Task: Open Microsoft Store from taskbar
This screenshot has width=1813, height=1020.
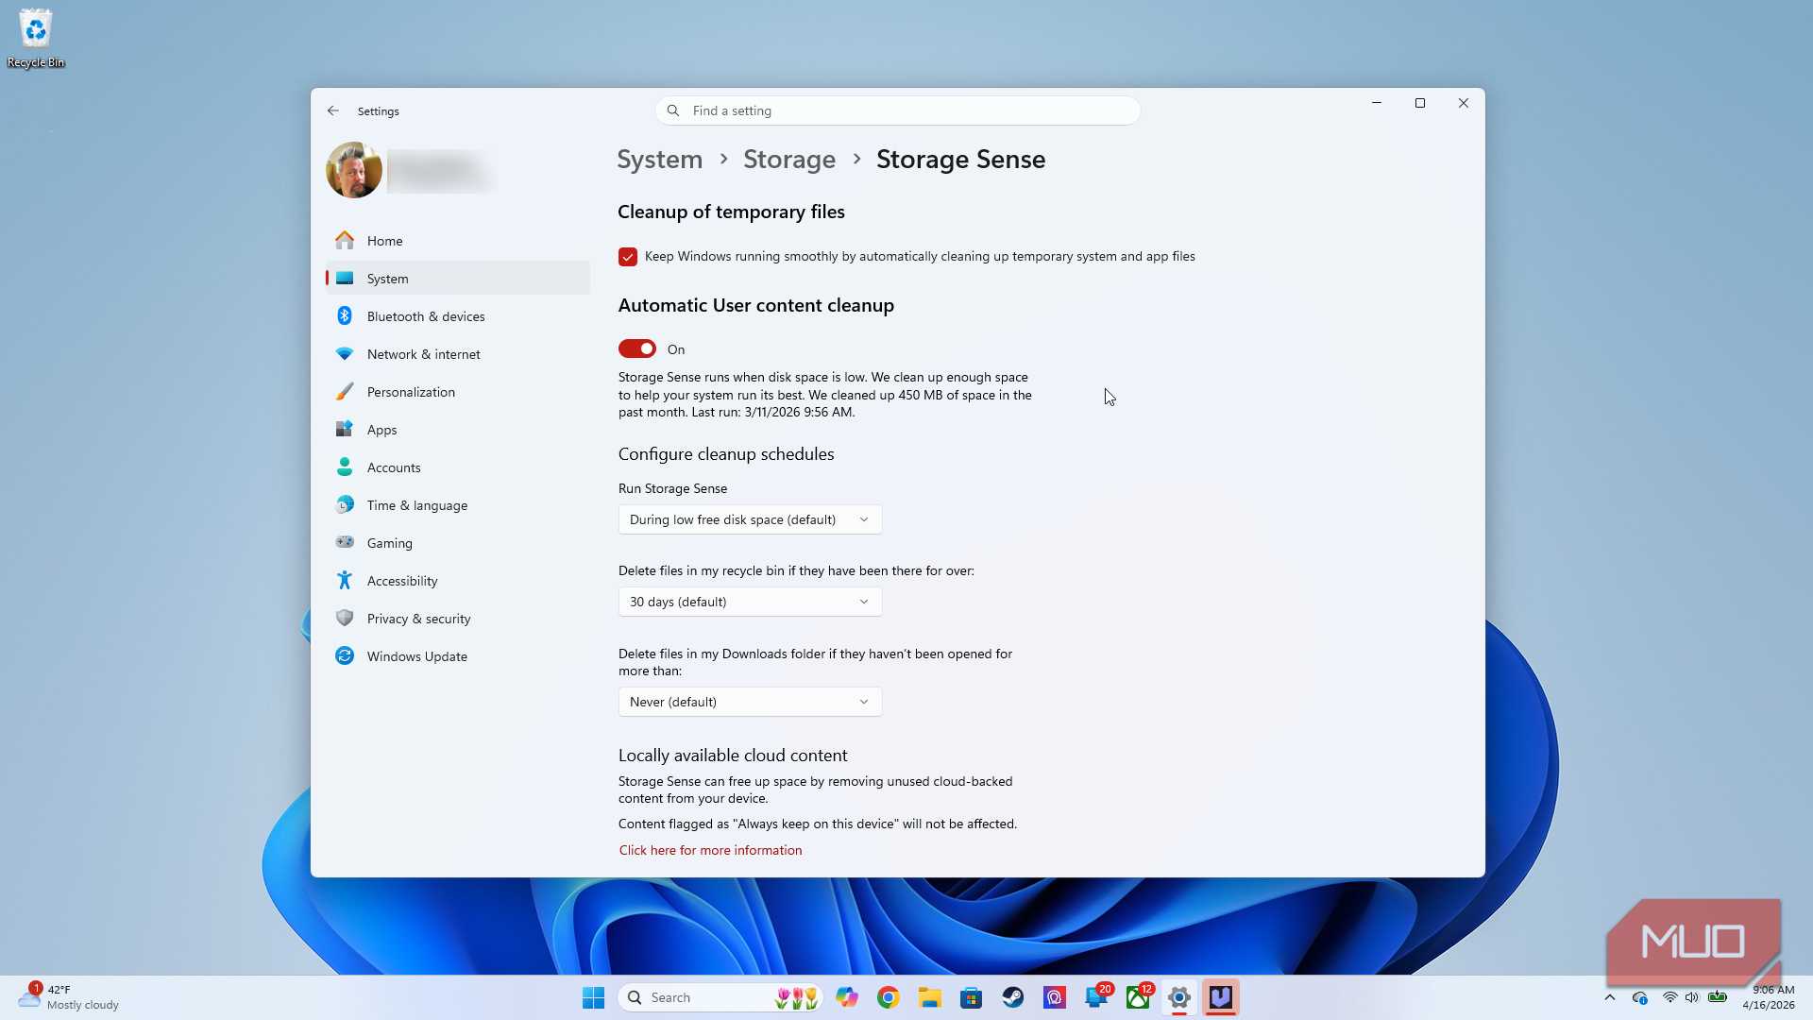Action: (x=972, y=997)
